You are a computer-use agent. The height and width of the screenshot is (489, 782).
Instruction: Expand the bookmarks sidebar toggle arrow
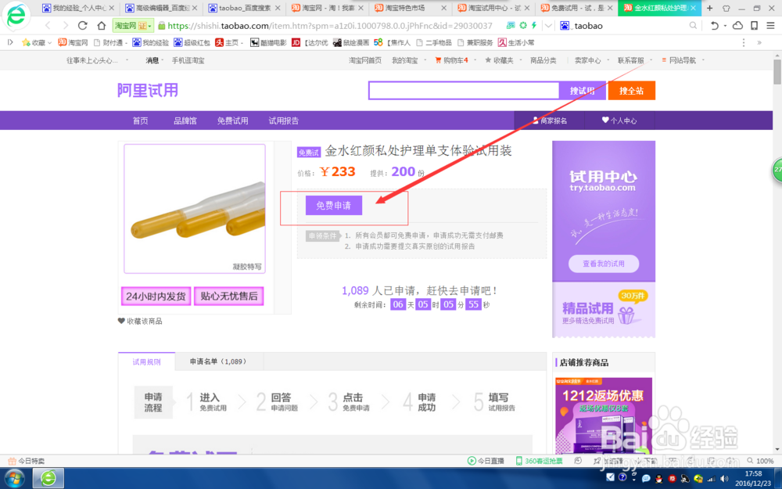pos(10,42)
